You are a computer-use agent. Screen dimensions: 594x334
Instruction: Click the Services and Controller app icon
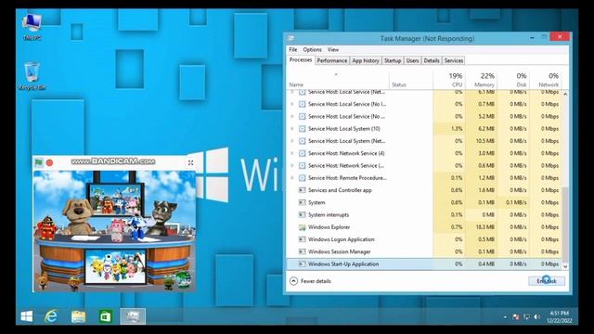tap(302, 190)
